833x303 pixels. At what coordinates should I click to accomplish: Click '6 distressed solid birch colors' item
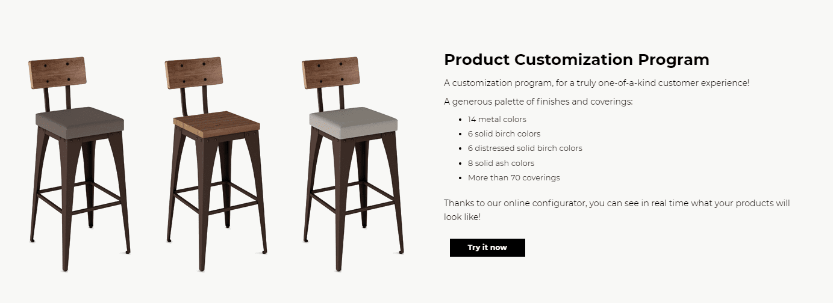click(x=525, y=148)
